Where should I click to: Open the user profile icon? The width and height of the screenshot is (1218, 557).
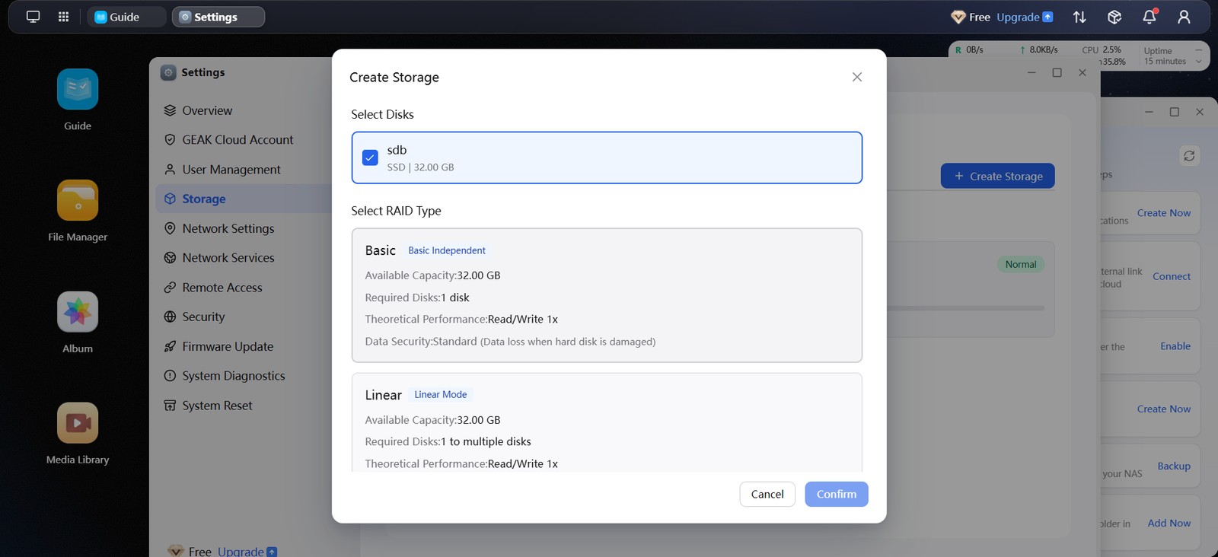(x=1184, y=17)
